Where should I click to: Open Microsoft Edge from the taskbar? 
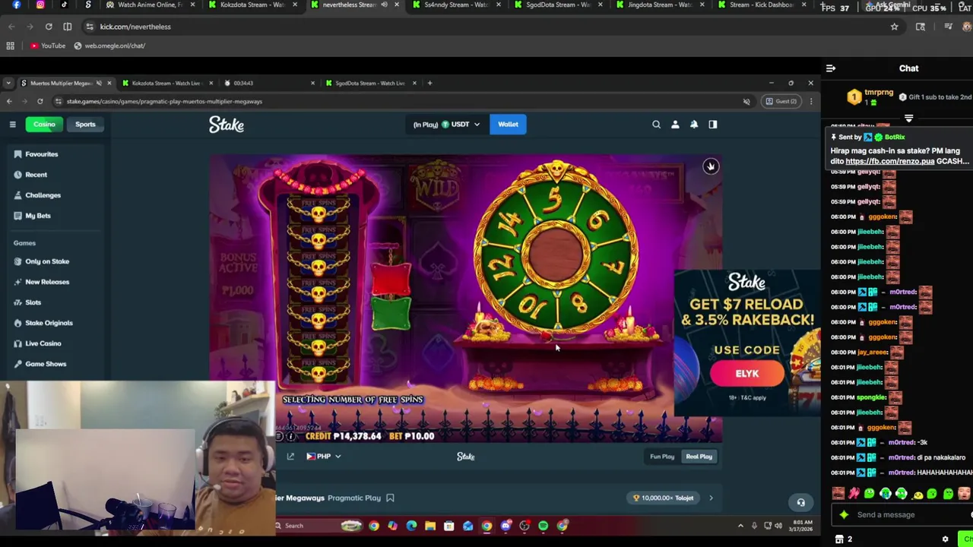411,526
